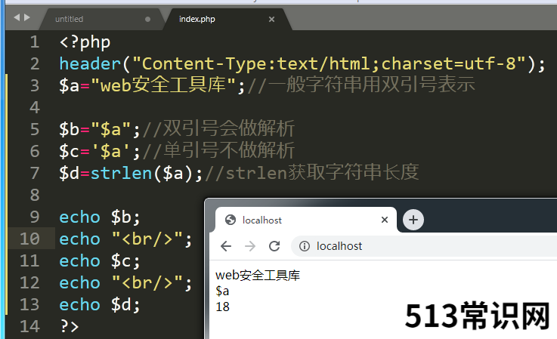This screenshot has width=557, height=339.
Task: Click line number 1 in gutter
Action: click(x=35, y=42)
